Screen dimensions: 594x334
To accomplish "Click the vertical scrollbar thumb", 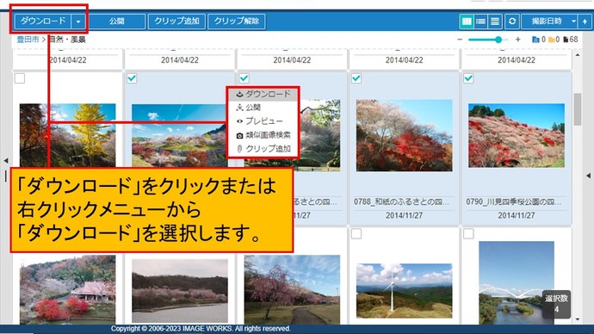I will click(x=578, y=109).
